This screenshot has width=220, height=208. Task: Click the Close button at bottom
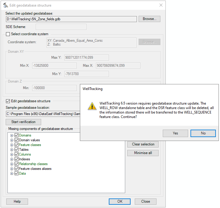(x=146, y=201)
